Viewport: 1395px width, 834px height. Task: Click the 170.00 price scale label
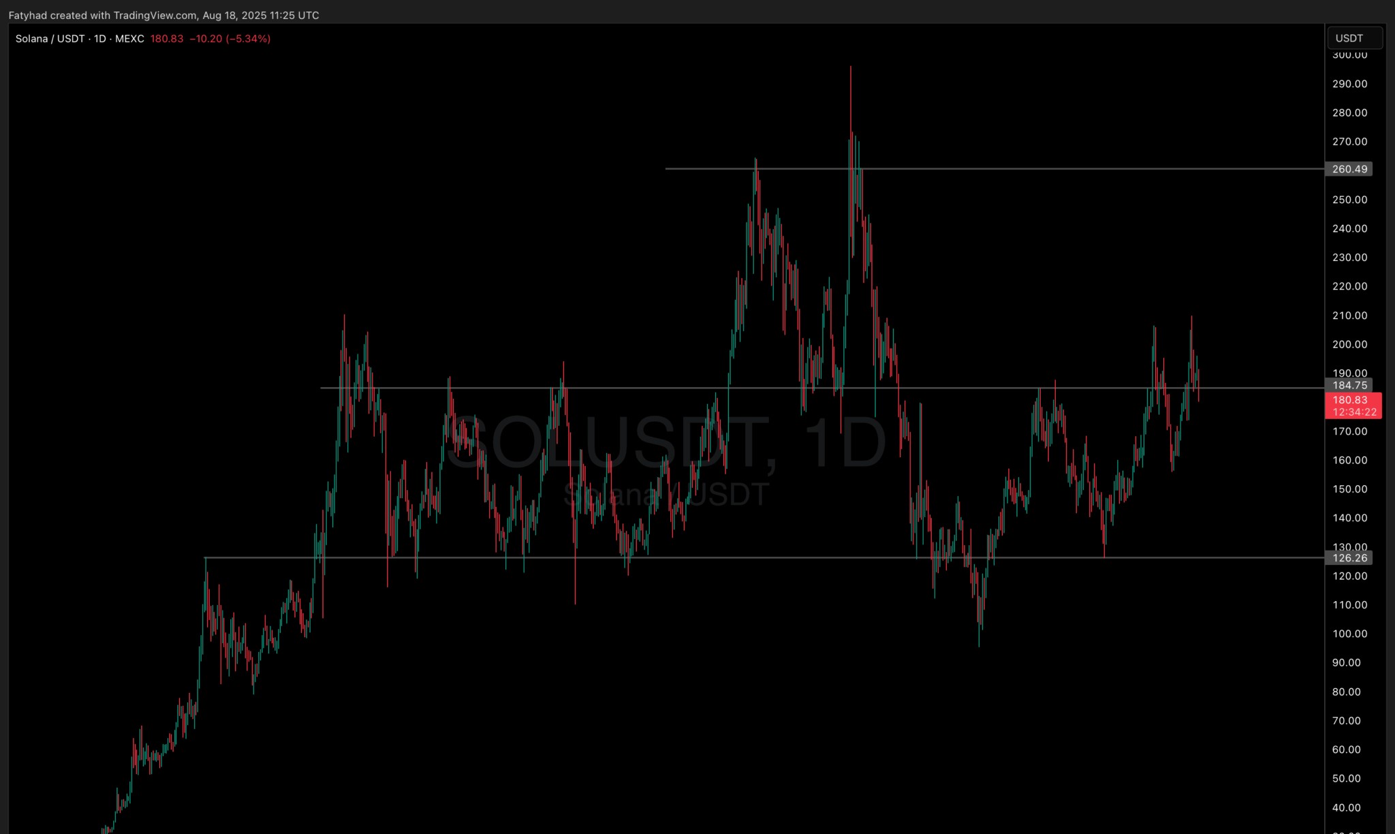[x=1349, y=431]
